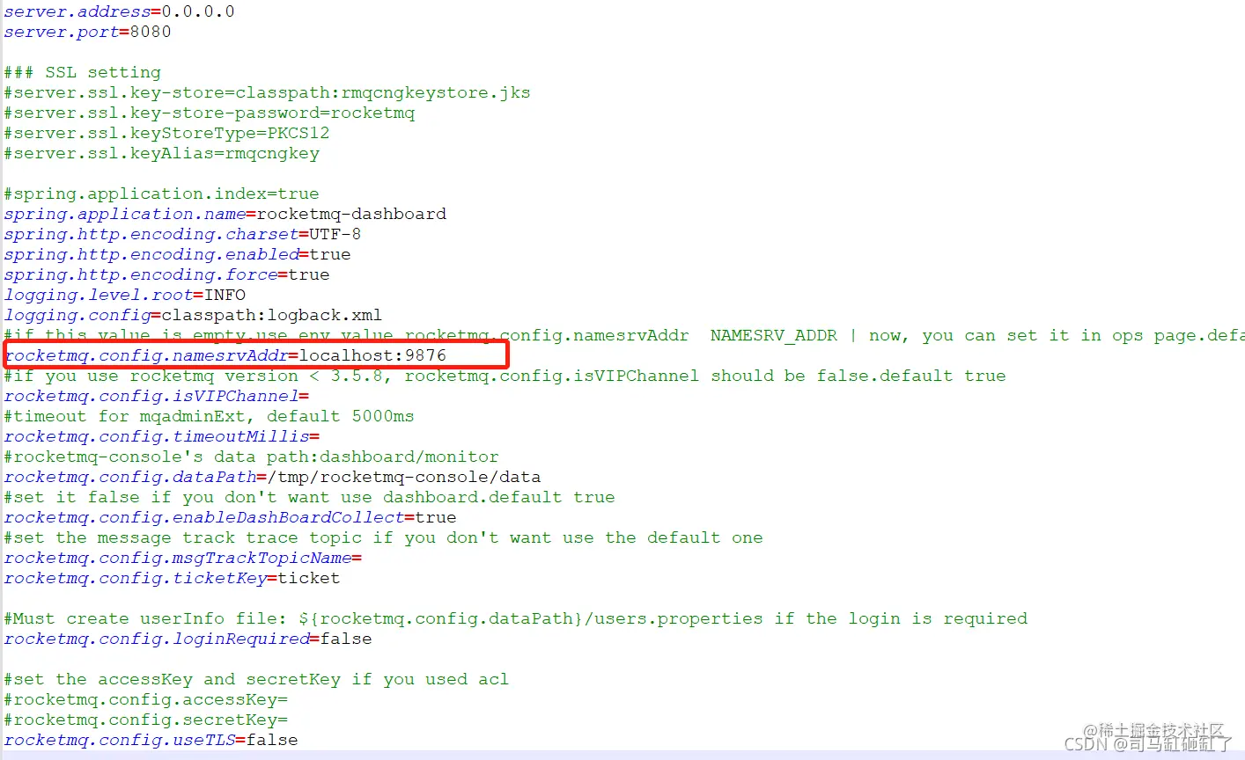Click the logging.config=classpath:logback.xml line

193,315
